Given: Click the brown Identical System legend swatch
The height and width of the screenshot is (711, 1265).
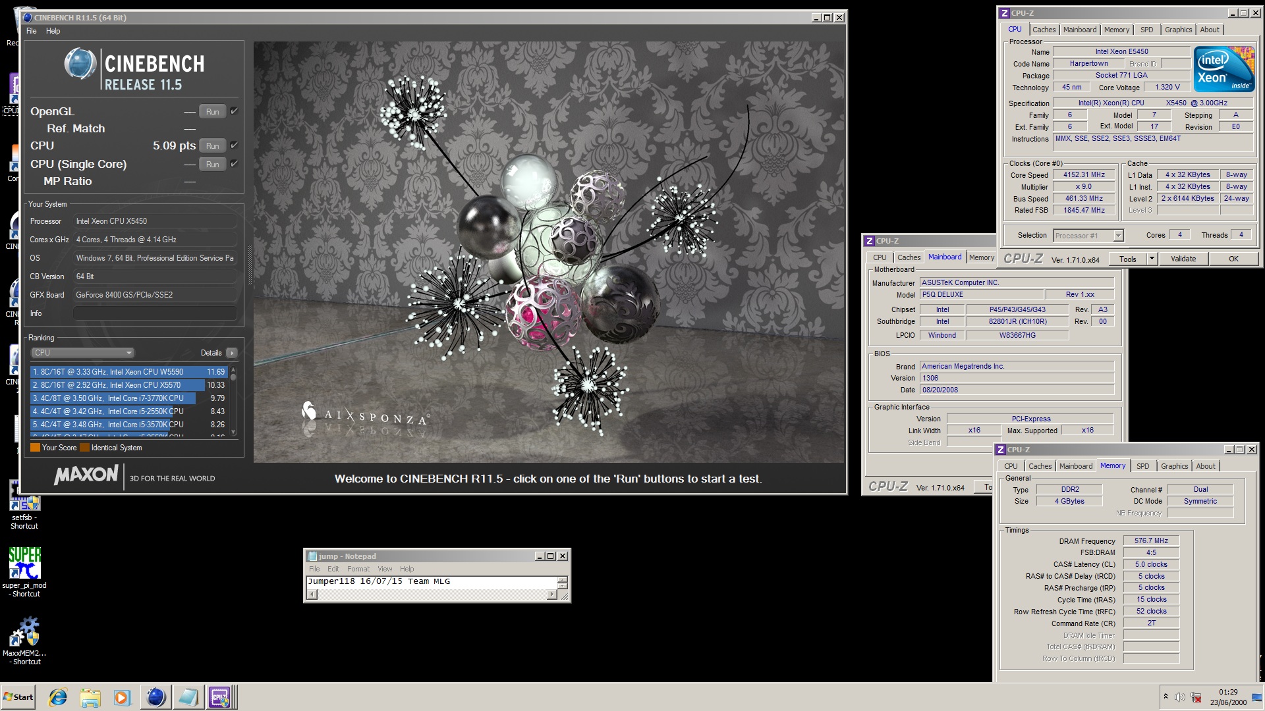Looking at the screenshot, I should [84, 448].
